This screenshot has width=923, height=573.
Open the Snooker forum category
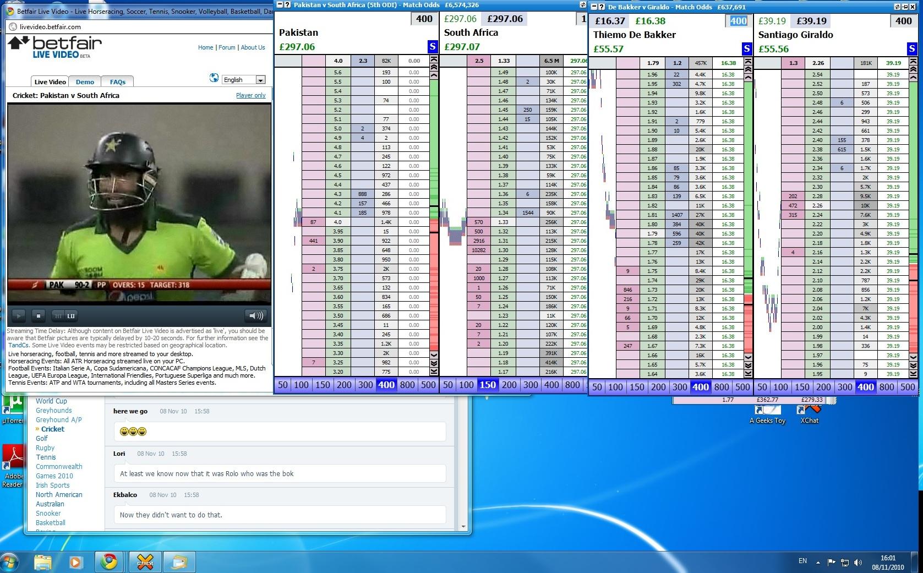click(48, 514)
